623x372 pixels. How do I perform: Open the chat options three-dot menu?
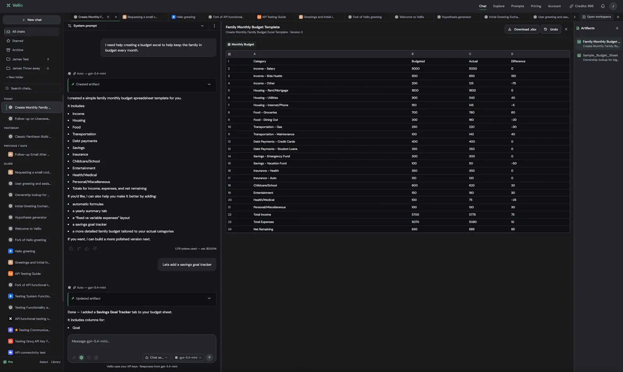click(214, 26)
